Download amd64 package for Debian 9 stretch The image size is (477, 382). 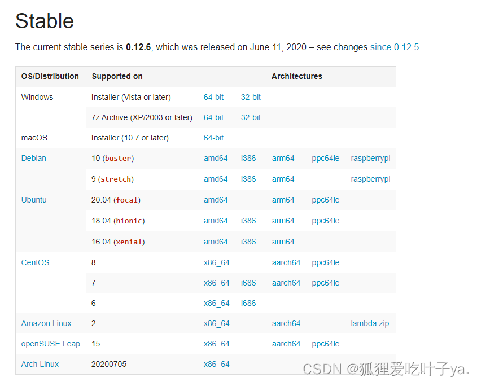[216, 179]
